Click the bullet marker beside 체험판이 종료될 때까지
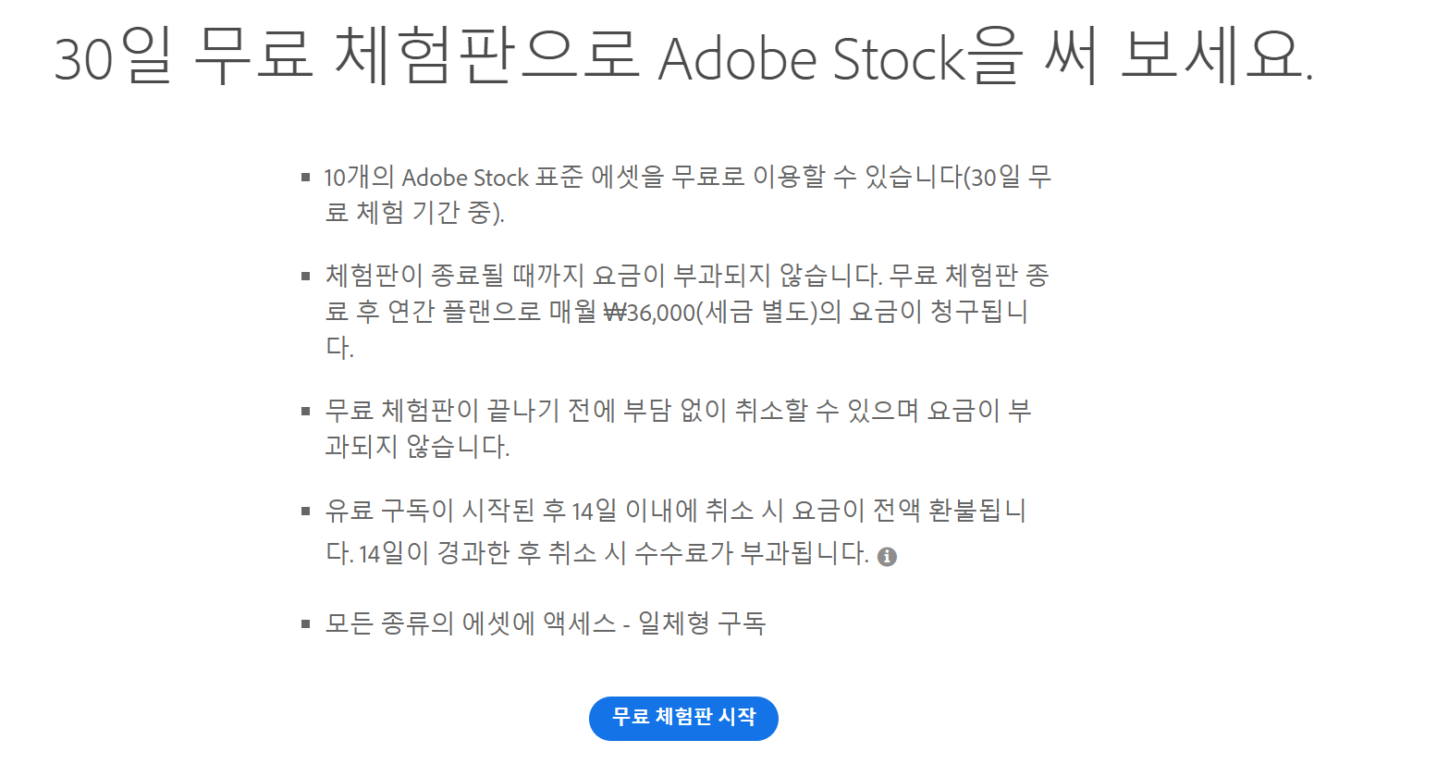 tap(306, 276)
